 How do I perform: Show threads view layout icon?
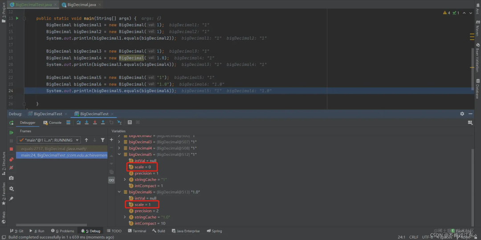(x=69, y=122)
